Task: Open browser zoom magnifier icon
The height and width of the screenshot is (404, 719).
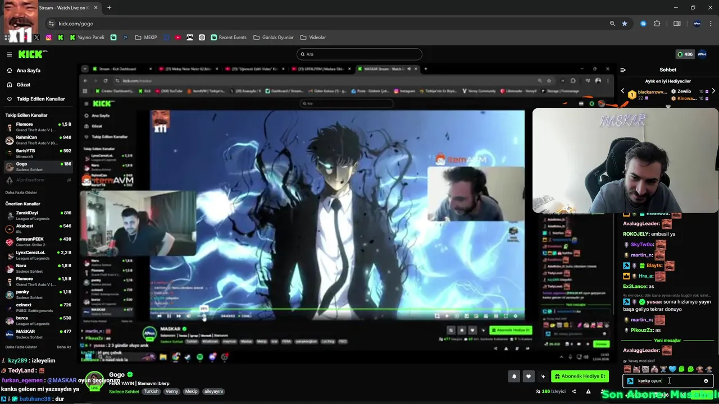Action: pyautogui.click(x=612, y=24)
